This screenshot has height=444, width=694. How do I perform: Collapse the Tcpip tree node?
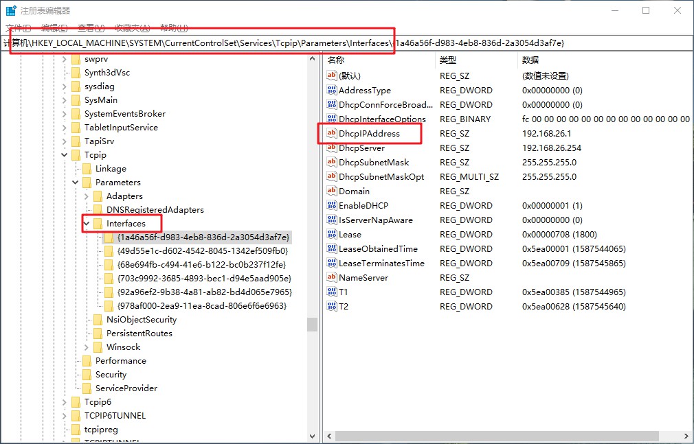coord(64,154)
